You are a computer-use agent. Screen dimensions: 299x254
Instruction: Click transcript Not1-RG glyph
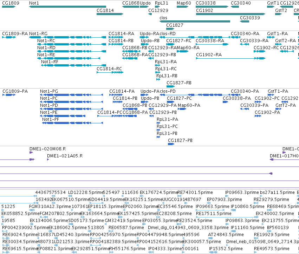[67, 37]
